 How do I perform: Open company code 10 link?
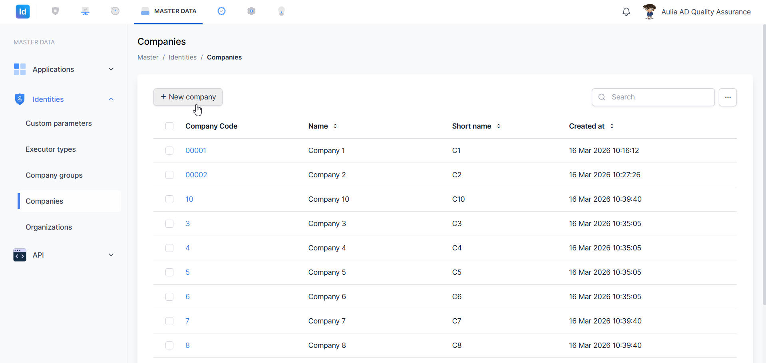click(x=189, y=199)
